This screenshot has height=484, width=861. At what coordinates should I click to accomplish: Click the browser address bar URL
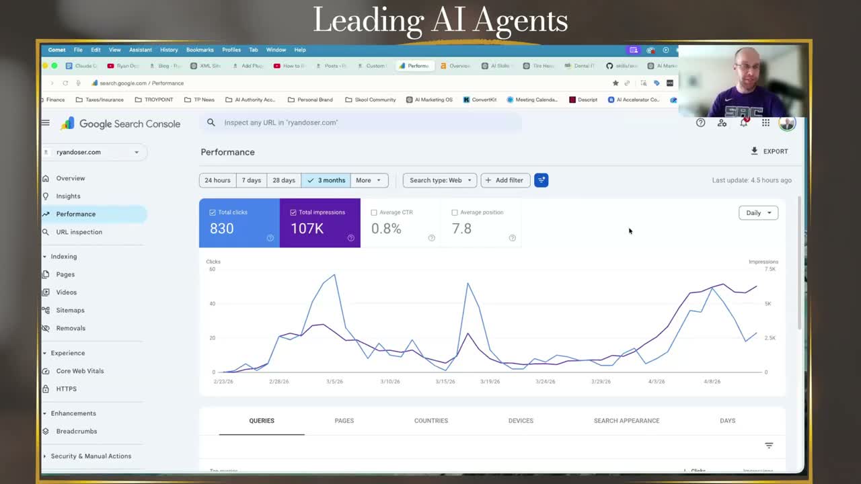pos(142,83)
